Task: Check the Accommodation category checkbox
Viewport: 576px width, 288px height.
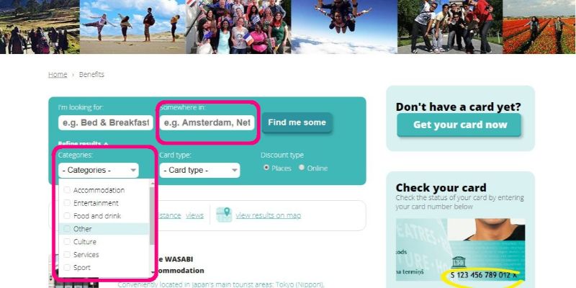Action: pyautogui.click(x=67, y=190)
